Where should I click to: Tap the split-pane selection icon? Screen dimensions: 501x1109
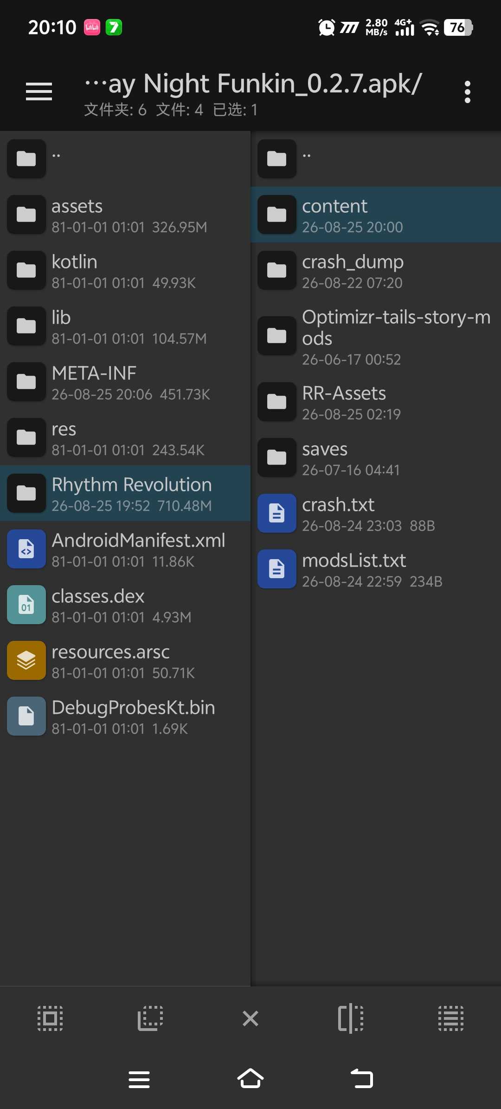351,1018
